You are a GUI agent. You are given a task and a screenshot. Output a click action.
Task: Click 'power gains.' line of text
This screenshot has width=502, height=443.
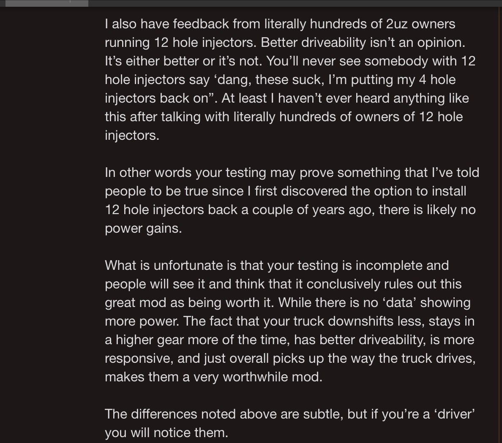point(143,229)
